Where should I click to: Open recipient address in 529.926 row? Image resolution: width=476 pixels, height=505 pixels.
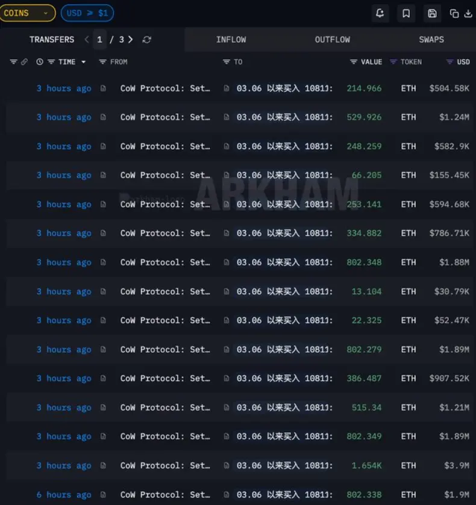pyautogui.click(x=284, y=117)
